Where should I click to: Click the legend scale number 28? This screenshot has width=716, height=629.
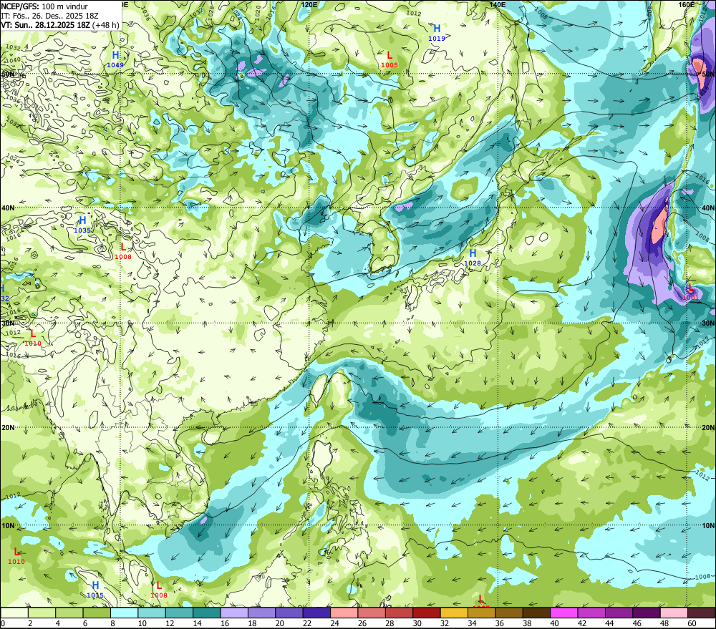pos(390,623)
